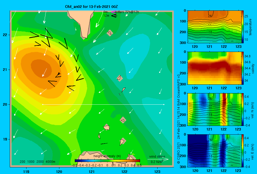257x174 pixels.
Task: Click the 'BoM OceanMAPS v3' vertical label
Action: coord(179,90)
